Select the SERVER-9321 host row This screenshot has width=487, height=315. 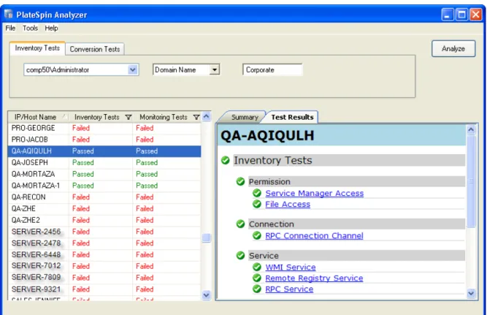(104, 289)
